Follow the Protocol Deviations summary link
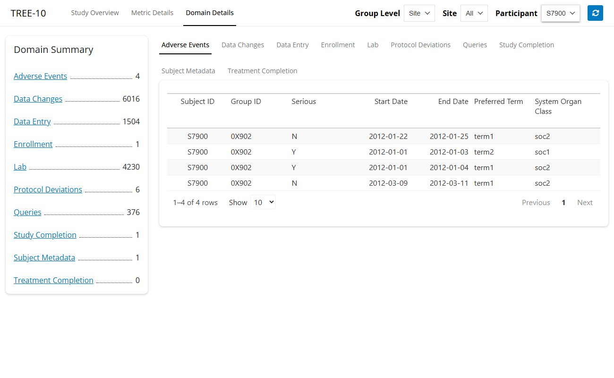The width and height of the screenshot is (614, 378). pos(48,189)
